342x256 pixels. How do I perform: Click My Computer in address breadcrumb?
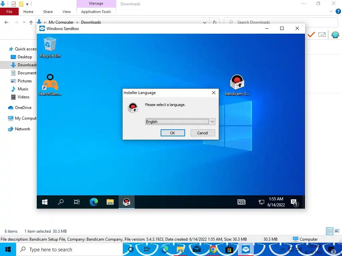pos(61,22)
